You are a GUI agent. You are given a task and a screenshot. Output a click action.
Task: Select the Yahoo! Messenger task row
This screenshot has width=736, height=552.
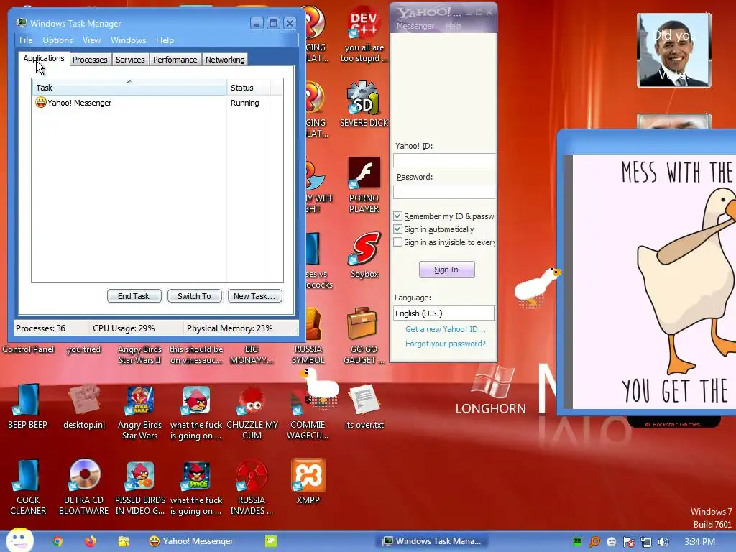point(157,103)
